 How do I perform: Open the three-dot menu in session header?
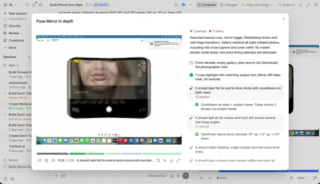(190, 5)
